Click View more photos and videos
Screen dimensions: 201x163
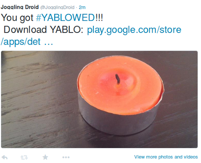[x=166, y=157]
